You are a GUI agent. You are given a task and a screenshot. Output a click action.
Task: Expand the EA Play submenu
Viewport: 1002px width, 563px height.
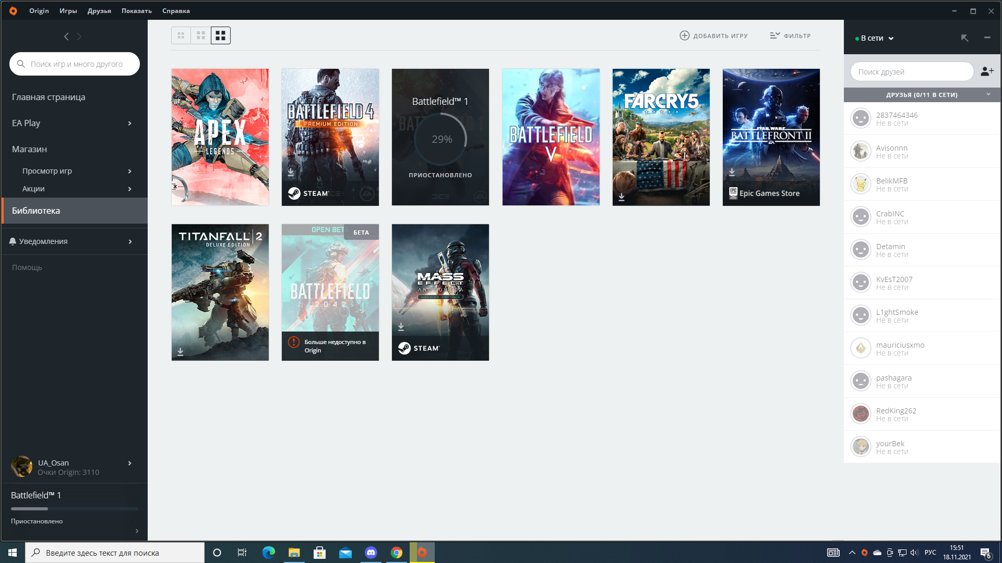click(x=129, y=123)
